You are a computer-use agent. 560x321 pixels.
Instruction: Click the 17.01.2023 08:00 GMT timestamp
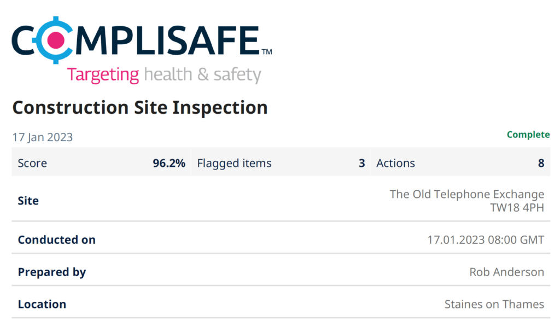point(486,240)
